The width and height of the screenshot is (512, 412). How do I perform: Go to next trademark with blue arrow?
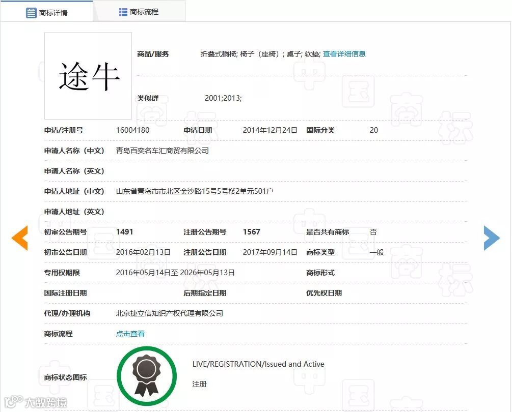(x=492, y=238)
